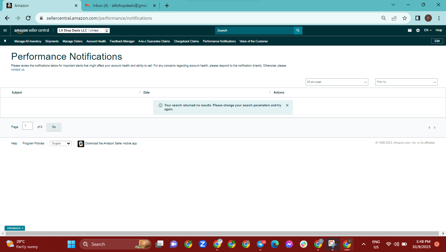Image resolution: width=446 pixels, height=252 pixels.
Task: Close the Gmail Inbox tab
Action: [x=154, y=6]
